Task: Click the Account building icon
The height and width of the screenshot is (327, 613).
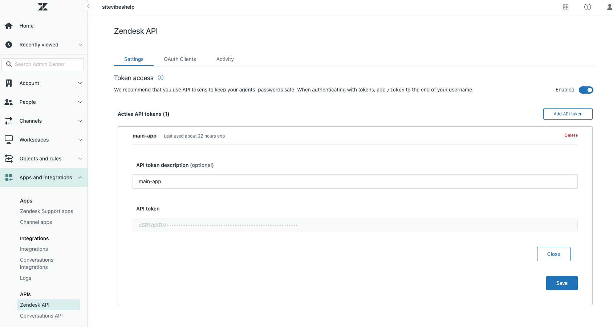Action: pyautogui.click(x=9, y=83)
